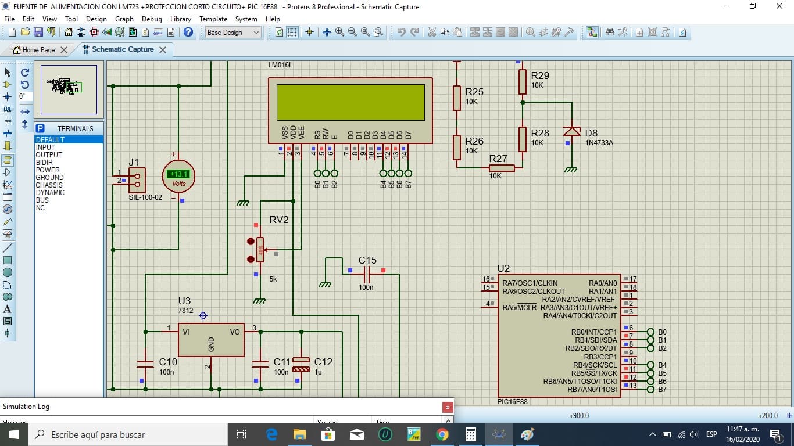Open the PCB Layout chip icon

(x=94, y=33)
